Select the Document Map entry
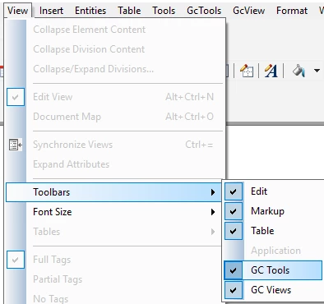 (113, 117)
